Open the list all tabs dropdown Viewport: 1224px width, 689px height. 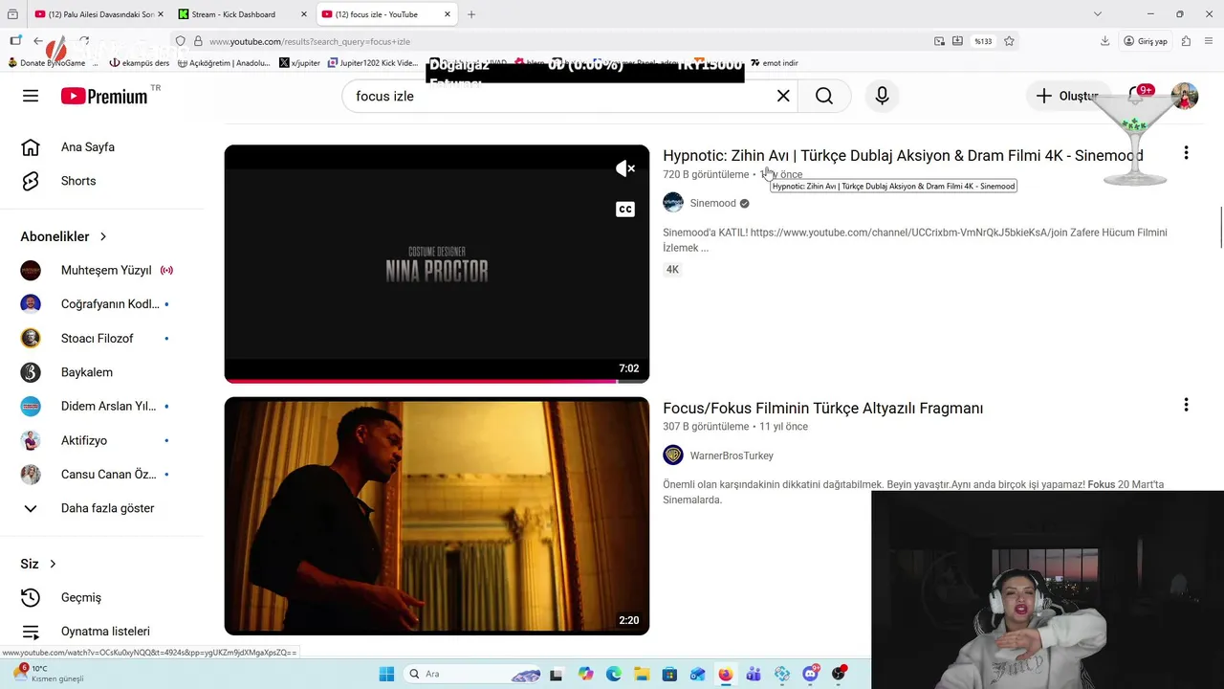click(1098, 14)
